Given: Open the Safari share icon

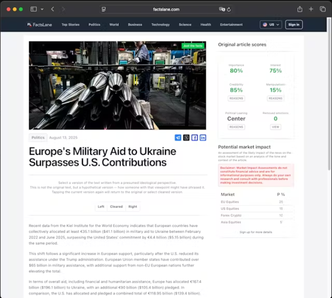Looking at the screenshot, I should [x=300, y=9].
